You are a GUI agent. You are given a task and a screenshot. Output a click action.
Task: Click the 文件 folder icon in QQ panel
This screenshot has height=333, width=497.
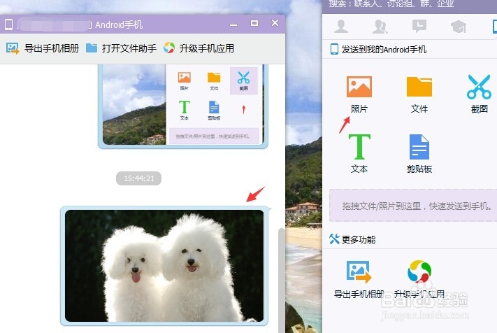pos(419,87)
